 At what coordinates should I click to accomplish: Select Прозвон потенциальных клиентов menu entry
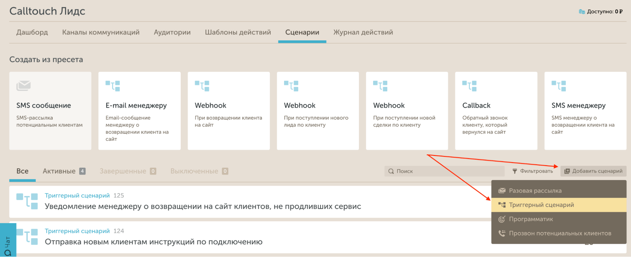[x=560, y=233]
